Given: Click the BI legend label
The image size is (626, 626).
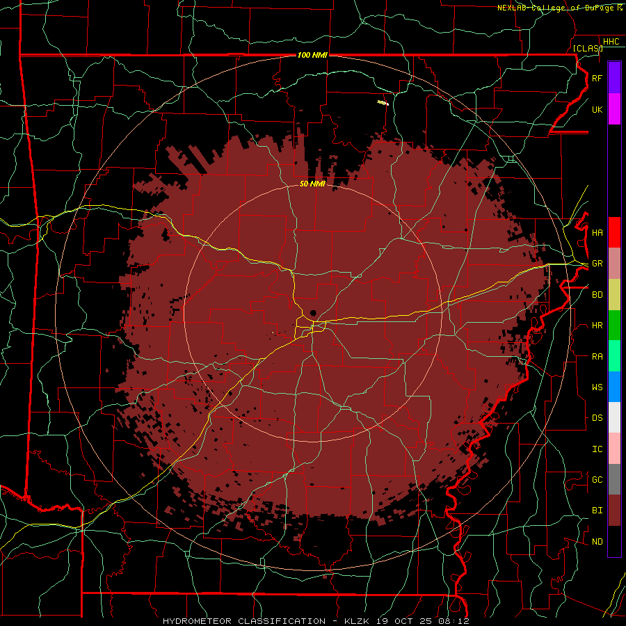Looking at the screenshot, I should pyautogui.click(x=597, y=511).
